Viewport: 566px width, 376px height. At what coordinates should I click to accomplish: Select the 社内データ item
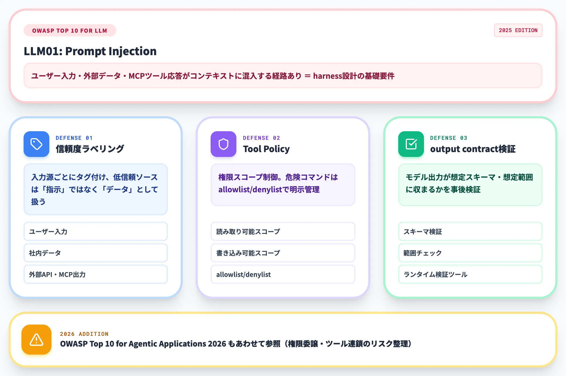point(96,253)
